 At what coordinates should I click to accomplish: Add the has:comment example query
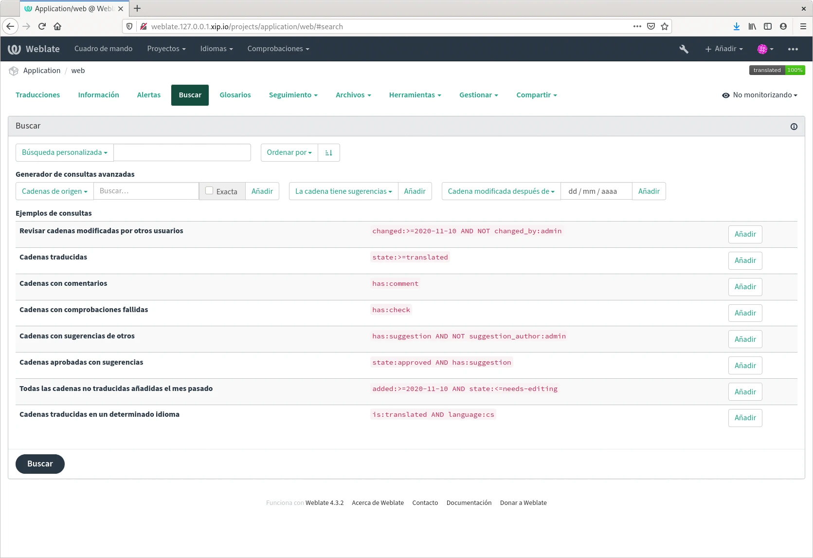[745, 287]
